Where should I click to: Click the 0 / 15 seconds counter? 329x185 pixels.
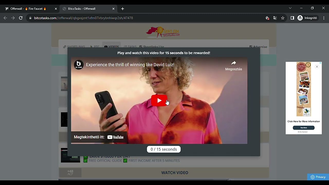(x=164, y=149)
